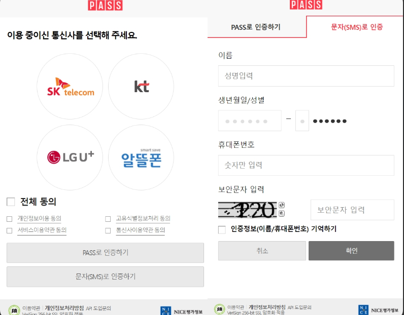The image size is (404, 315).
Task: Open 개인정보처리방침 link in right footer
Action: tap(267, 307)
